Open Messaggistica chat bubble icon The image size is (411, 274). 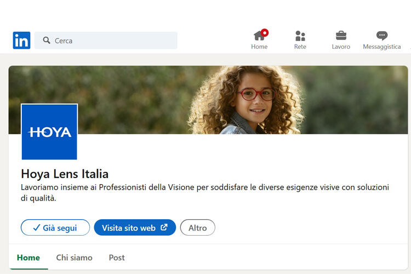tap(382, 36)
